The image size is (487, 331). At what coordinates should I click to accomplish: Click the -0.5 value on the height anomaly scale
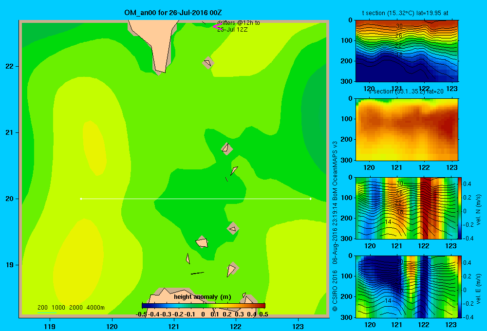pyautogui.click(x=141, y=314)
